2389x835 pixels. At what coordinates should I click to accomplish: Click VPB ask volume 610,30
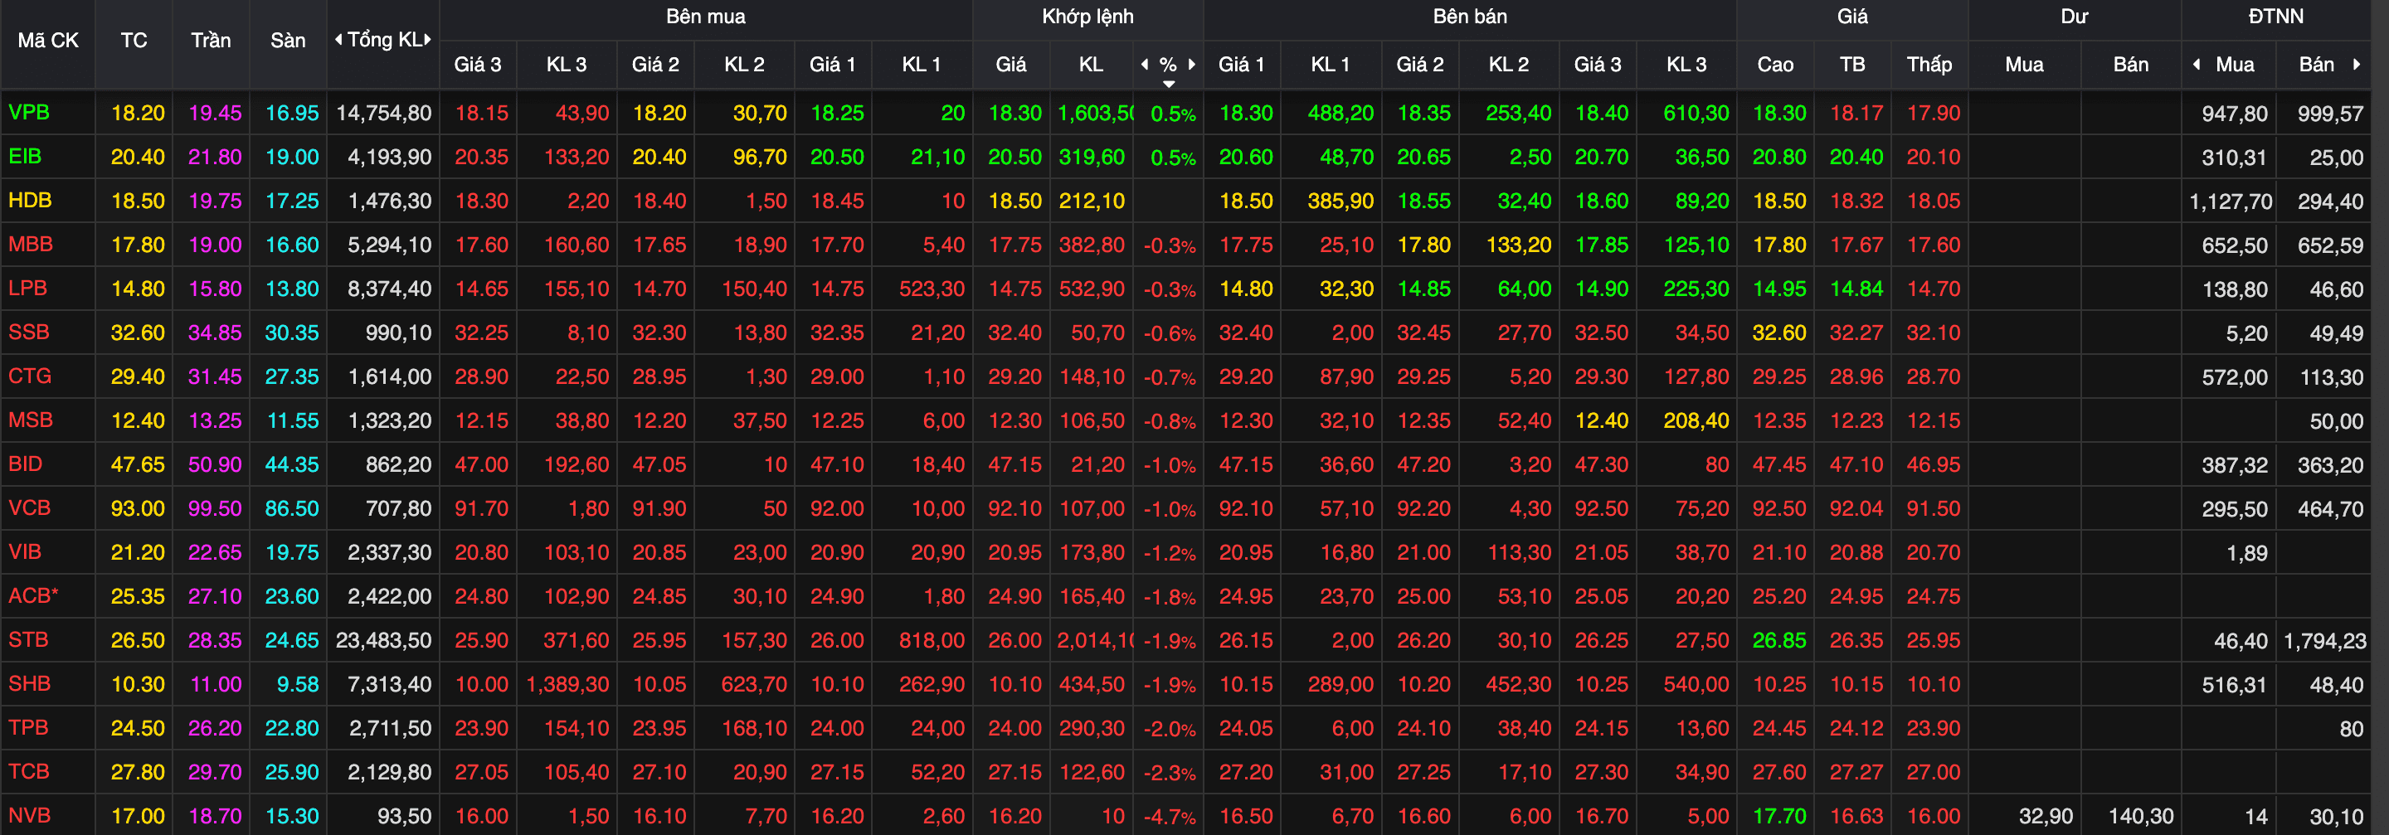[1696, 113]
